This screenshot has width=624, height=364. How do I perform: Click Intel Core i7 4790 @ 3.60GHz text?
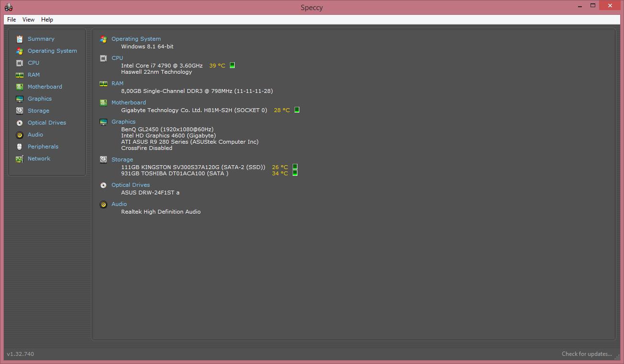[162, 66]
